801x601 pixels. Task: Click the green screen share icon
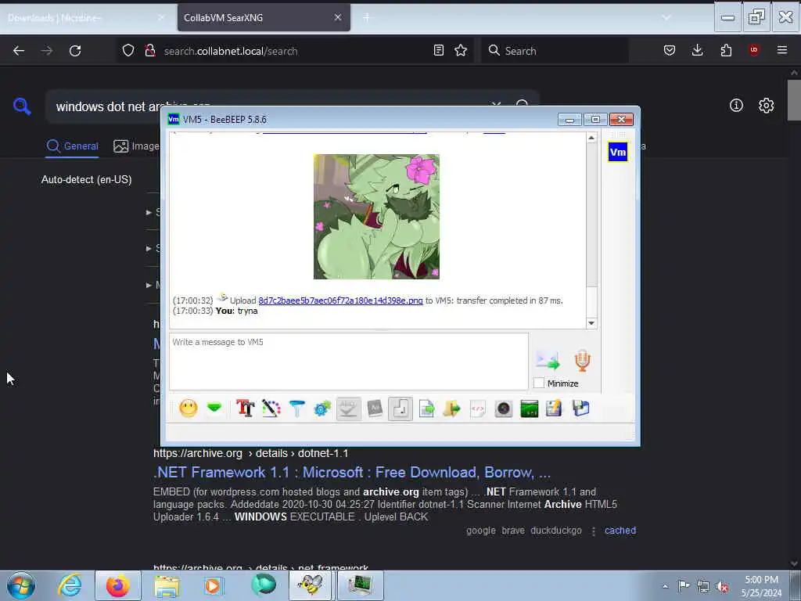(x=530, y=408)
